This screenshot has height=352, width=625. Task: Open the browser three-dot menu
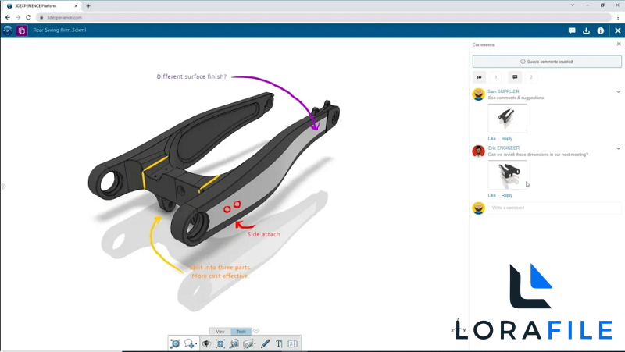[618, 17]
